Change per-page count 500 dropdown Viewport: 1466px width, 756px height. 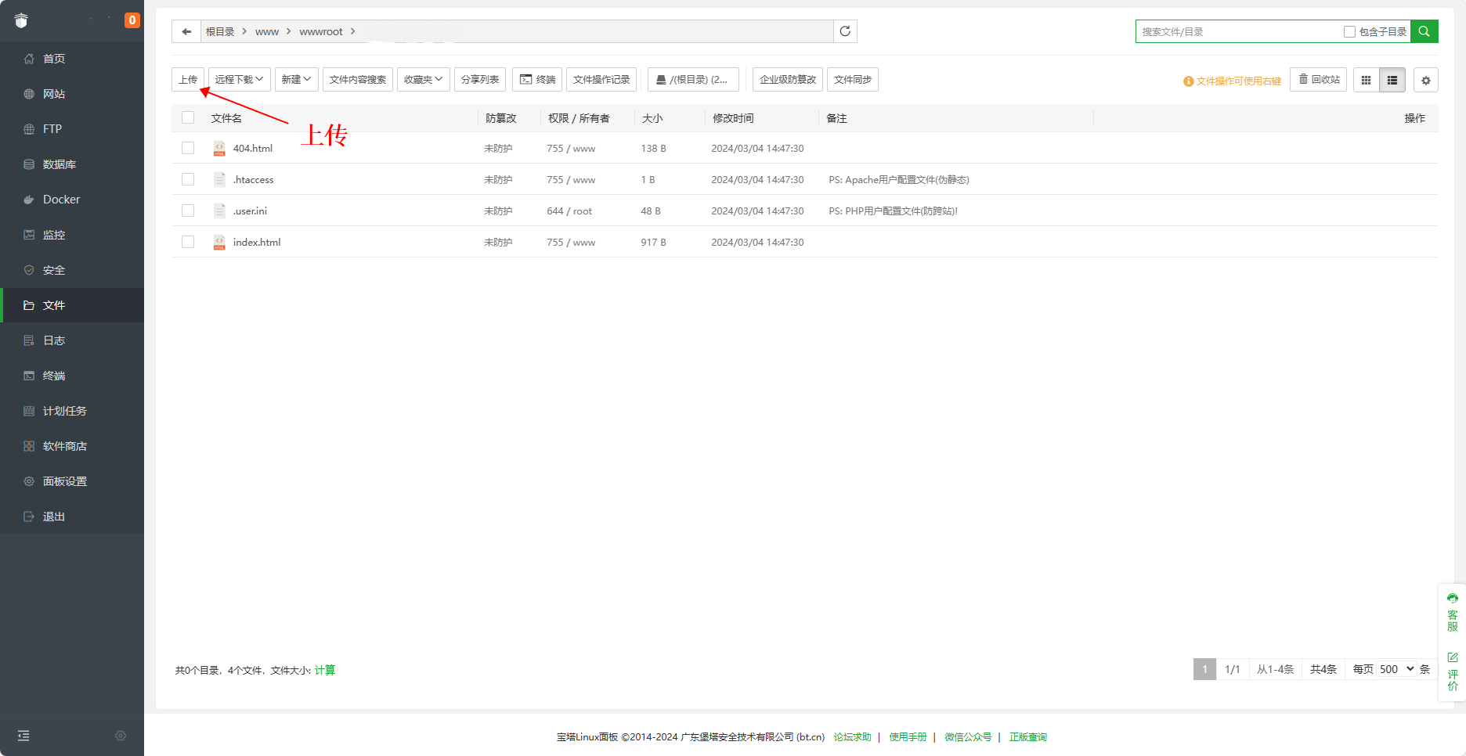pyautogui.click(x=1396, y=669)
